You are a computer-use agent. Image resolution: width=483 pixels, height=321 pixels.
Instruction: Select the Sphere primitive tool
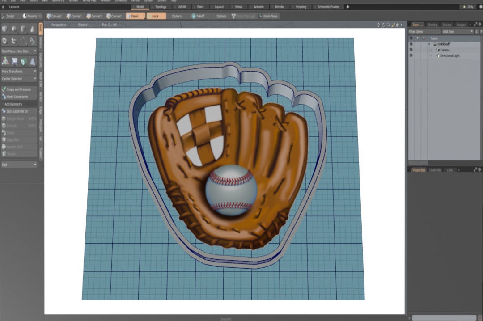click(x=13, y=29)
